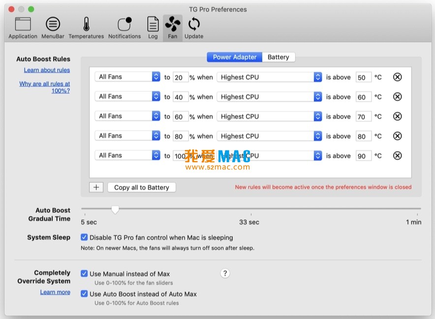This screenshot has height=319, width=435.
Task: Open Highest CPU dropdown in 90 °C rule
Action: point(269,156)
